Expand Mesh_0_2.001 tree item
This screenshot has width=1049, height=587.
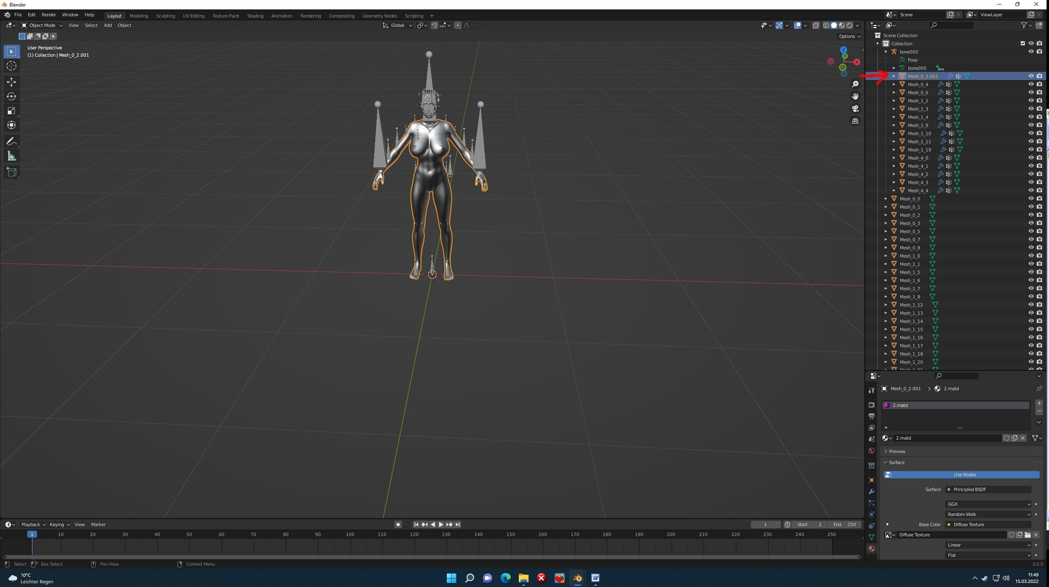coord(894,76)
